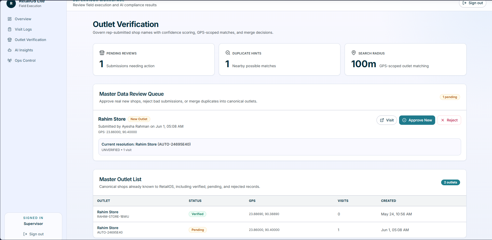
Task: Click the '1 pending' badge
Action: click(450, 97)
